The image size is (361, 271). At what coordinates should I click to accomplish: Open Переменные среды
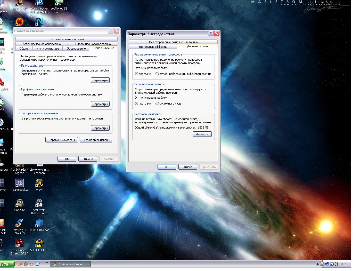point(62,140)
